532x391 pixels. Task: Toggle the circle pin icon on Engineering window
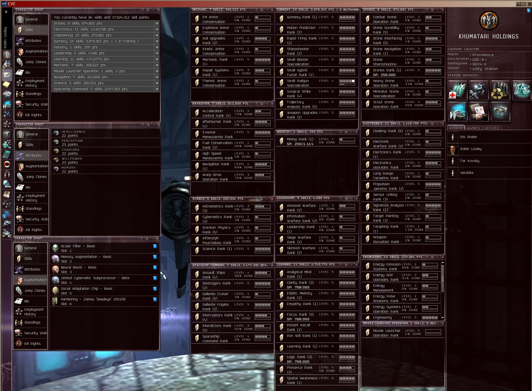[x=432, y=257]
